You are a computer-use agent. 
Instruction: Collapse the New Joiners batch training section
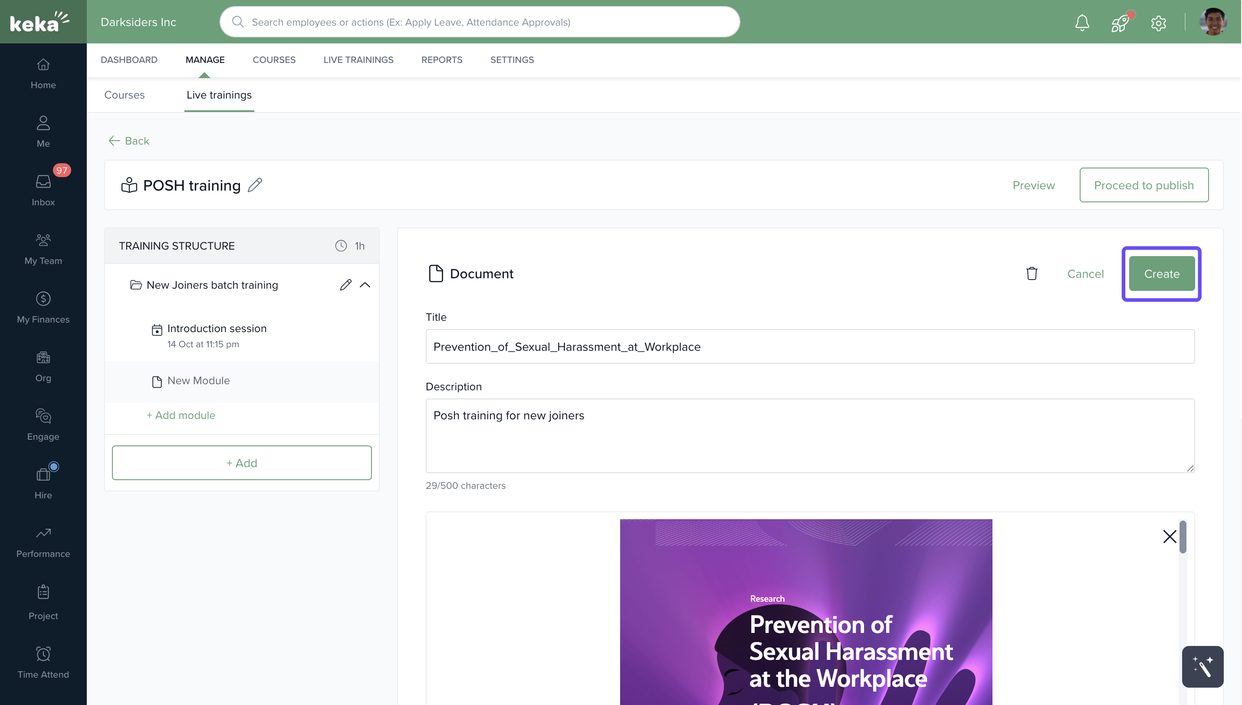365,285
